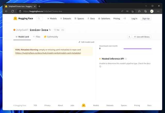The width and height of the screenshot is (165, 113).
Task: Open the TOS footer link
Action: click(35, 105)
